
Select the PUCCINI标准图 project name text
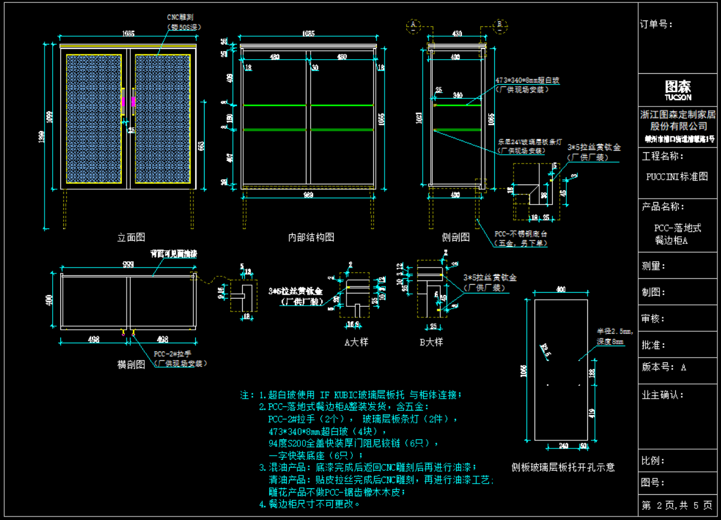(x=677, y=176)
